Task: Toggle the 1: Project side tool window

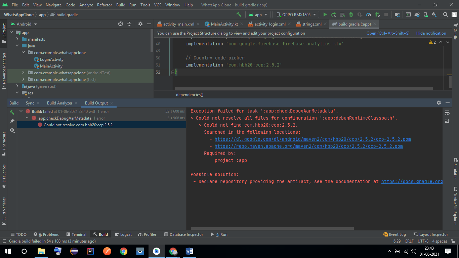Action: click(4, 34)
